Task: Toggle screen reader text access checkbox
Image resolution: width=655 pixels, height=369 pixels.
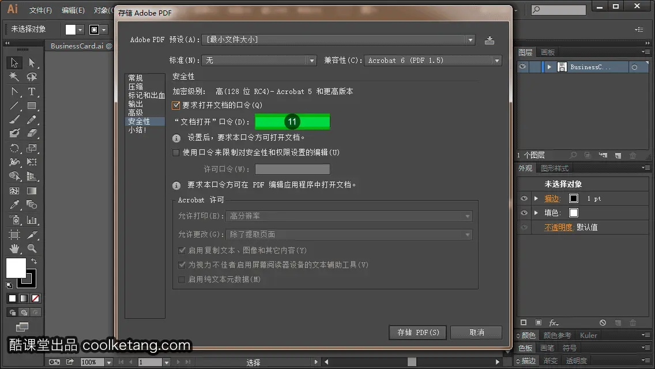Action: (x=182, y=265)
